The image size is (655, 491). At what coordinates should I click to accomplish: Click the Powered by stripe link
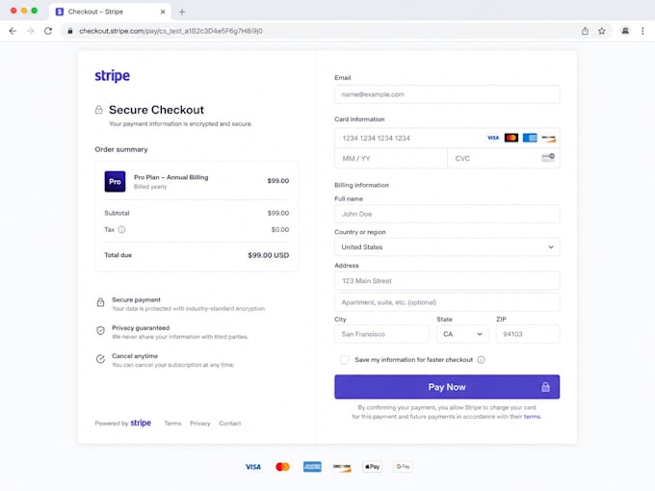tap(123, 423)
